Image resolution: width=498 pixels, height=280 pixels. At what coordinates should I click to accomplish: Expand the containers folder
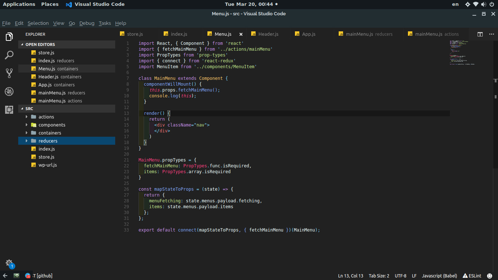tap(67, 133)
